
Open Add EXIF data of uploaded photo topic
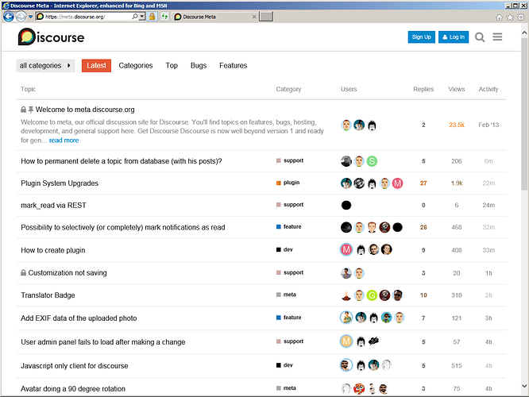[79, 318]
